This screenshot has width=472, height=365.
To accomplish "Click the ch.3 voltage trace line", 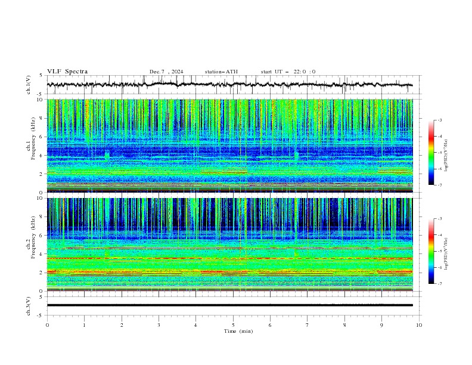I will coord(229,305).
